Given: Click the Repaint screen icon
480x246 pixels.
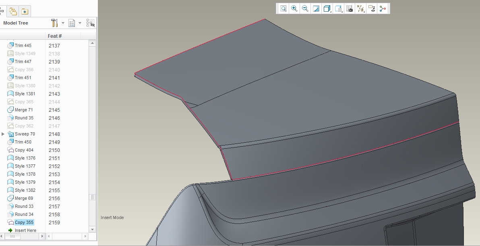Looking at the screenshot, I should 316,8.
